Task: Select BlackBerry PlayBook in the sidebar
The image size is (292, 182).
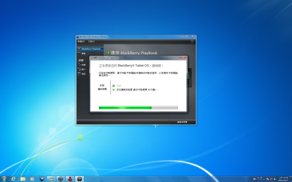Action: coord(90,49)
